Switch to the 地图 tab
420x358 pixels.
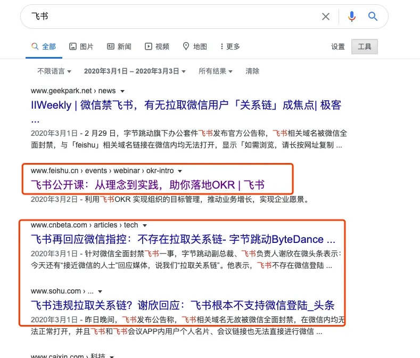pyautogui.click(x=195, y=47)
